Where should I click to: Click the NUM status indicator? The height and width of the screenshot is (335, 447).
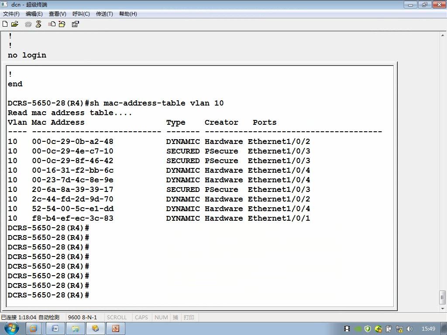(161, 318)
